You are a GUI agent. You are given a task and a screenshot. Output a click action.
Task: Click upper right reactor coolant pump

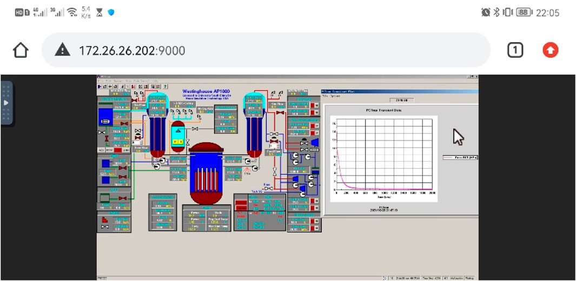pyautogui.click(x=248, y=161)
